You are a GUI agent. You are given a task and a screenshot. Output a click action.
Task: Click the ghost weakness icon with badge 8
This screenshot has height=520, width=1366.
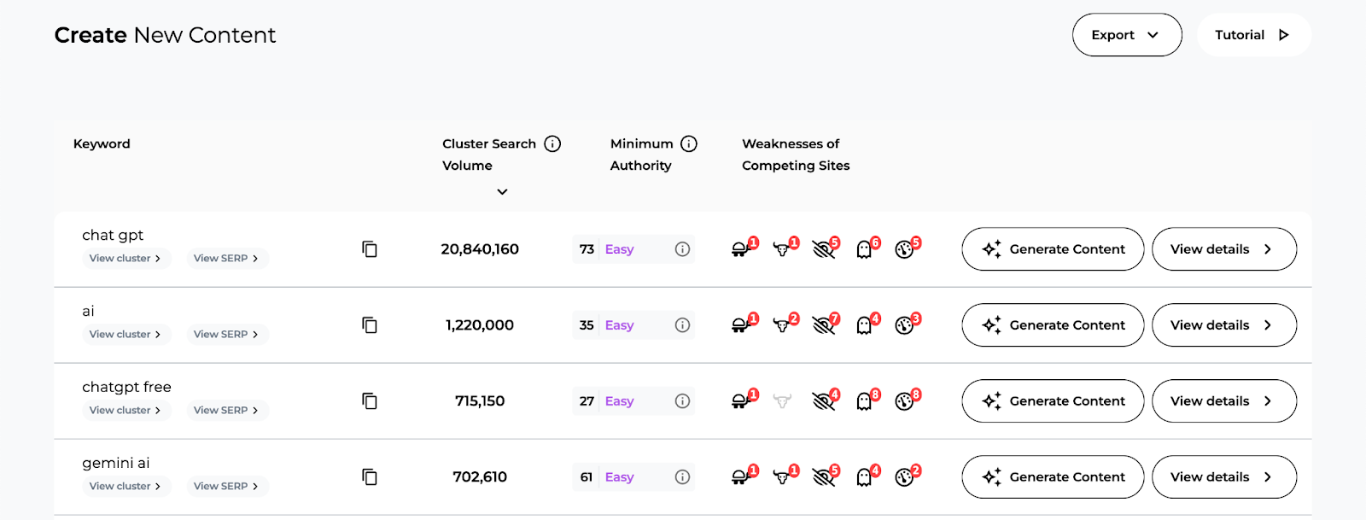point(864,401)
